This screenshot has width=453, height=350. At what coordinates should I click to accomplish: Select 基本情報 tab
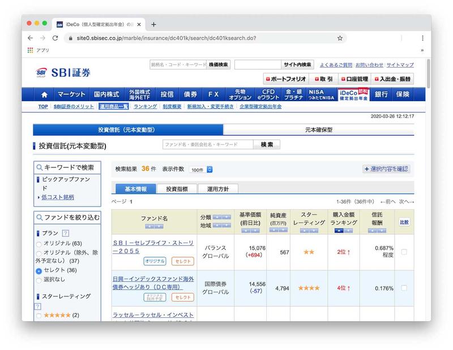[x=136, y=189]
